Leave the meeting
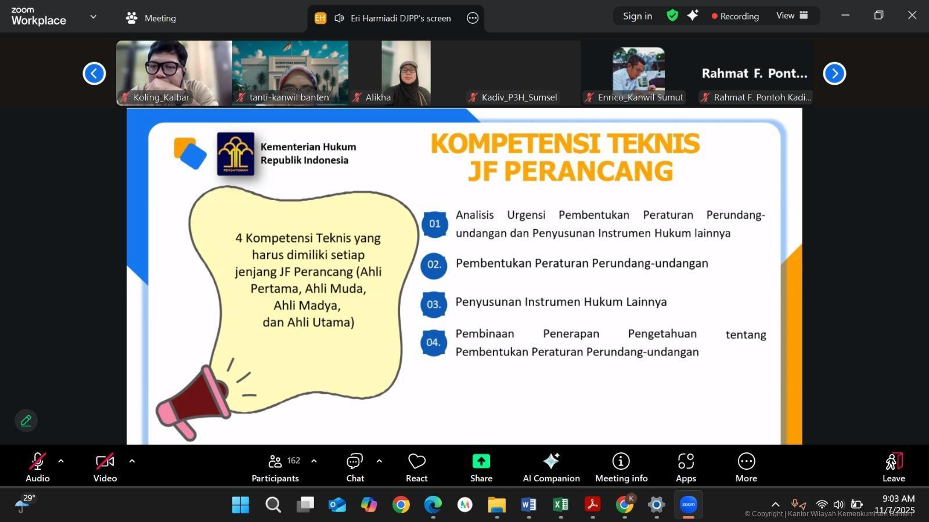 [894, 467]
